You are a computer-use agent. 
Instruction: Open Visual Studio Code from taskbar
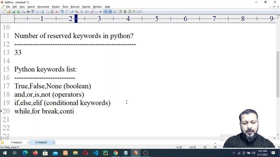[95, 153]
